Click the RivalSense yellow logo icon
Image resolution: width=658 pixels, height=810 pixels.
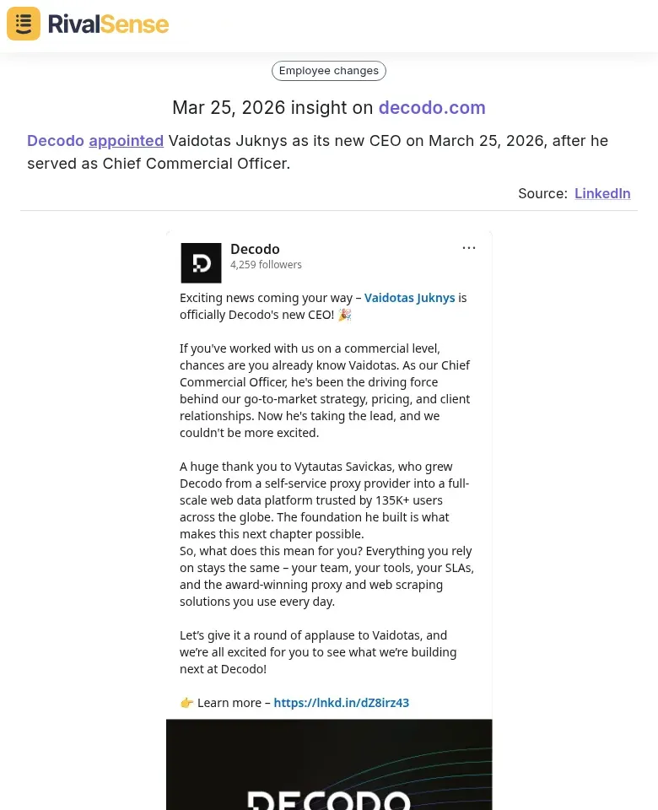(x=24, y=24)
